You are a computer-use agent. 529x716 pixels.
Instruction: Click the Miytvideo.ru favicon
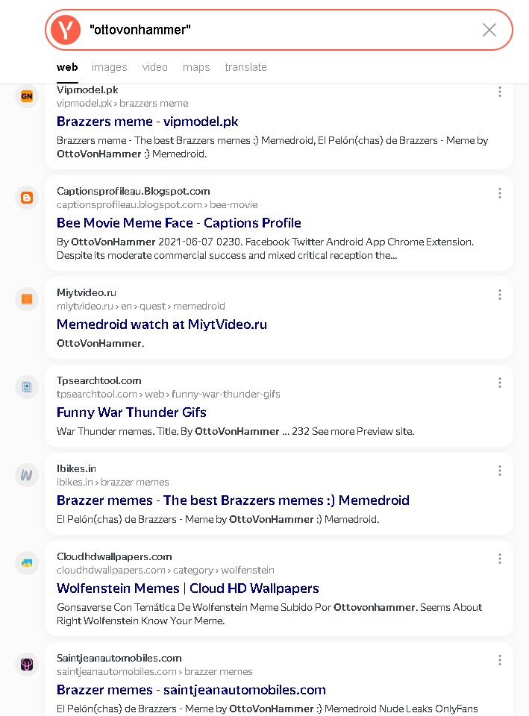point(27,299)
